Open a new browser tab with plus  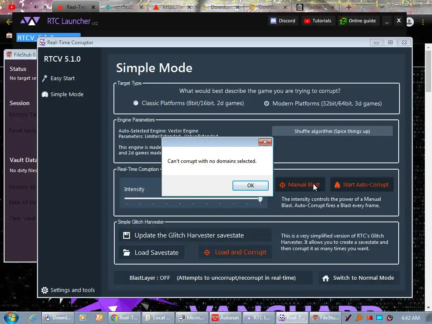(349, 7)
